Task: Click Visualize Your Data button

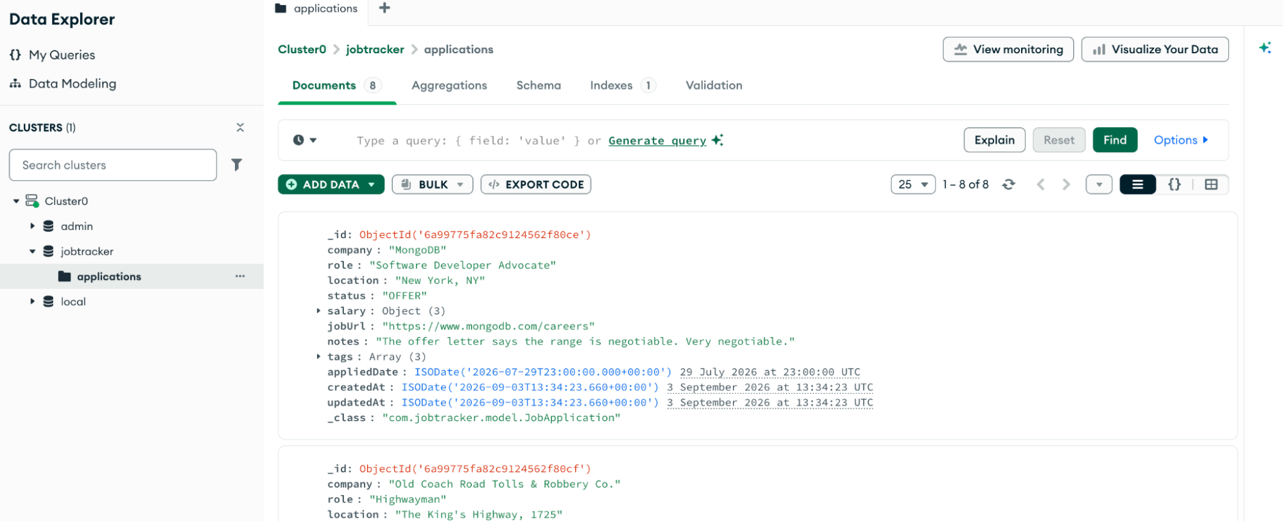Action: [x=1155, y=49]
